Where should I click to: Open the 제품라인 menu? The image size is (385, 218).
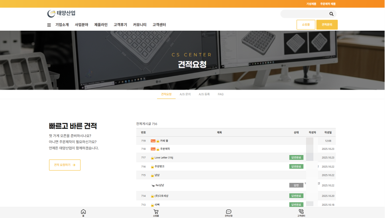coord(101,25)
